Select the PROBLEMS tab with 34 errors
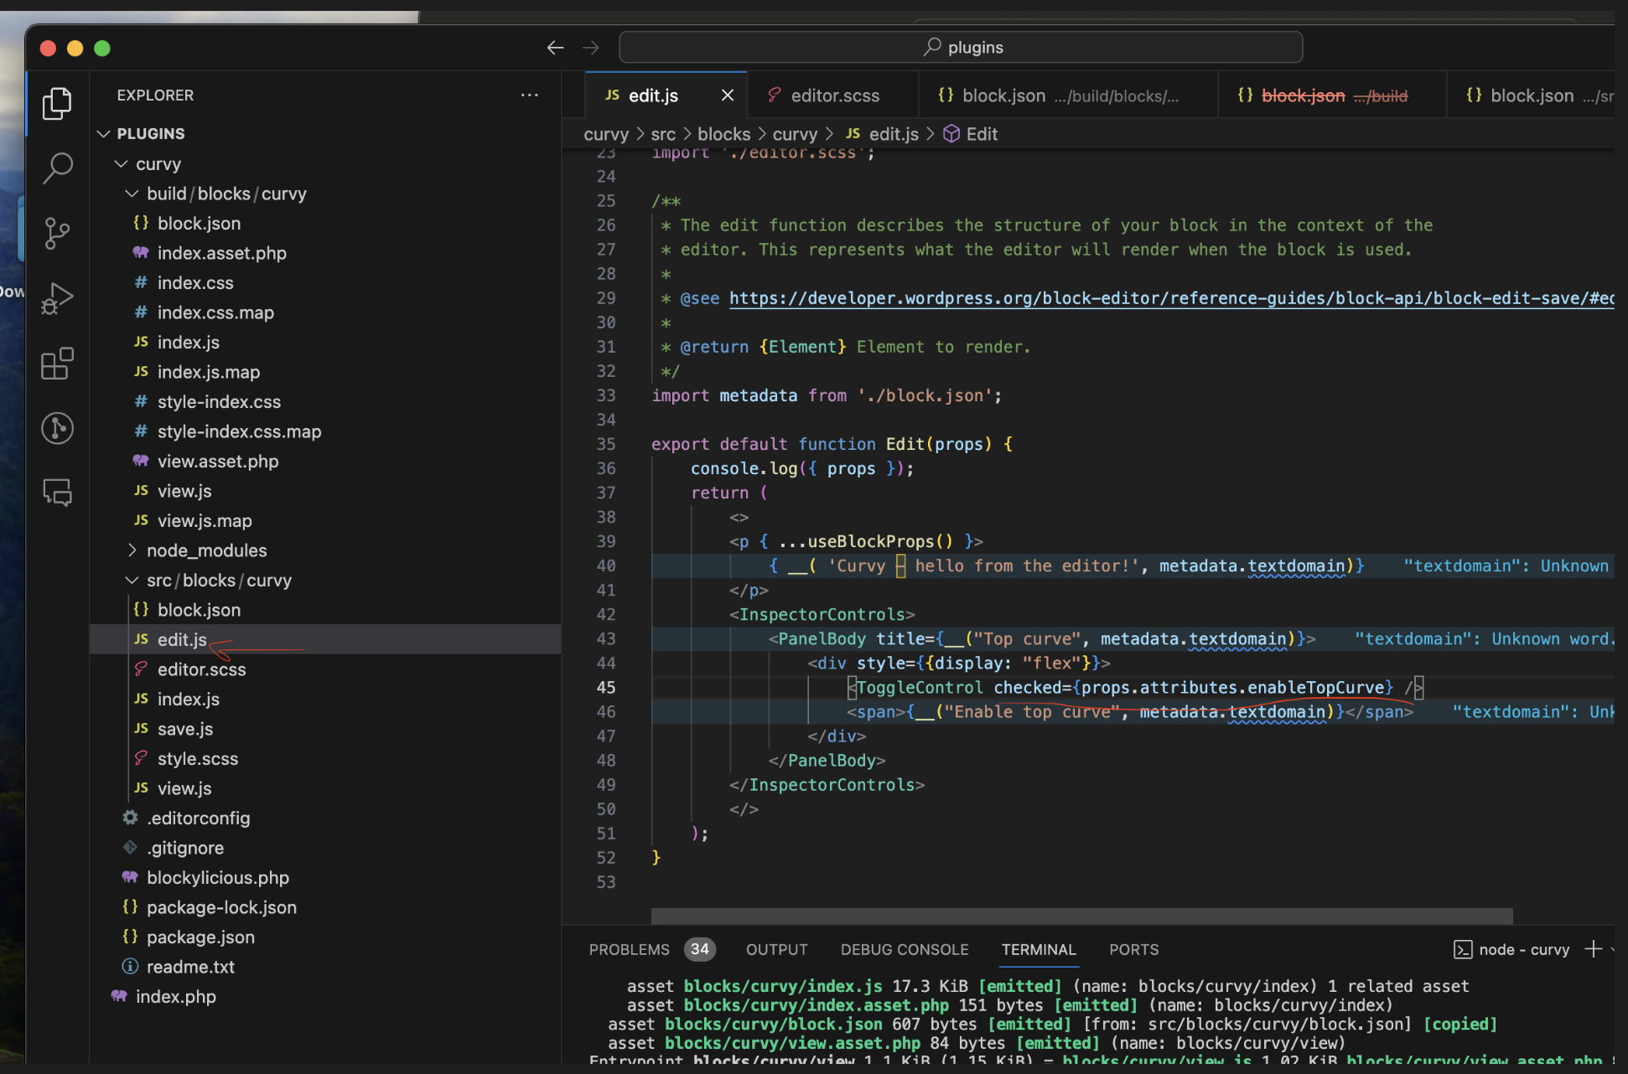This screenshot has height=1074, width=1628. tap(647, 949)
